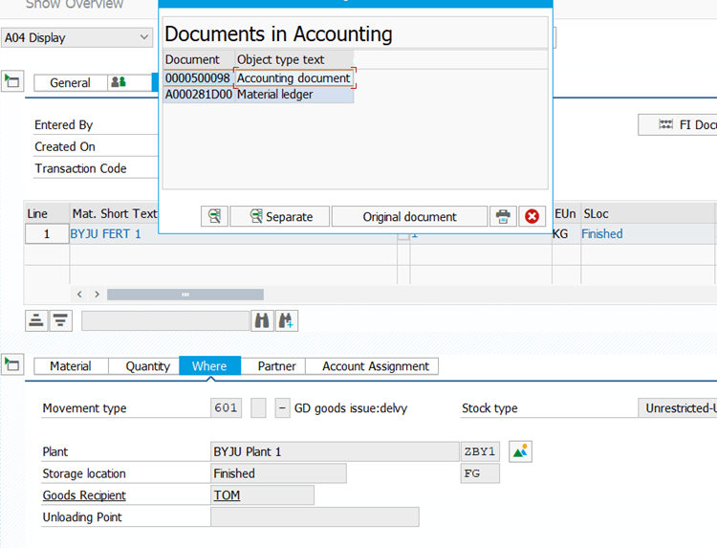
Task: Click the print icon in the dialog
Action: pyautogui.click(x=503, y=216)
